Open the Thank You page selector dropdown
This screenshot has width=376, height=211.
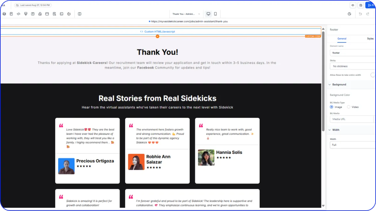click(186, 14)
